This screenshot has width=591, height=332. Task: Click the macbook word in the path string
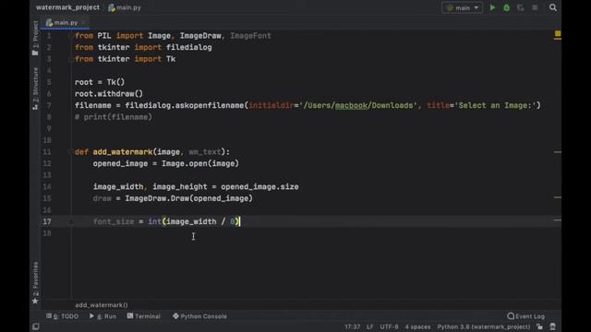click(x=351, y=105)
